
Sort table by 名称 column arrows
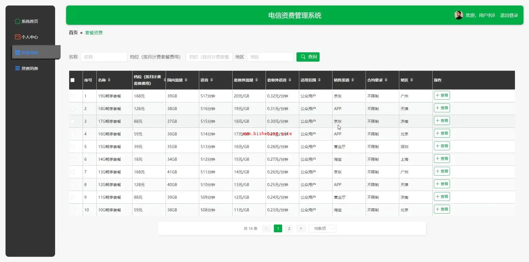pyautogui.click(x=109, y=80)
